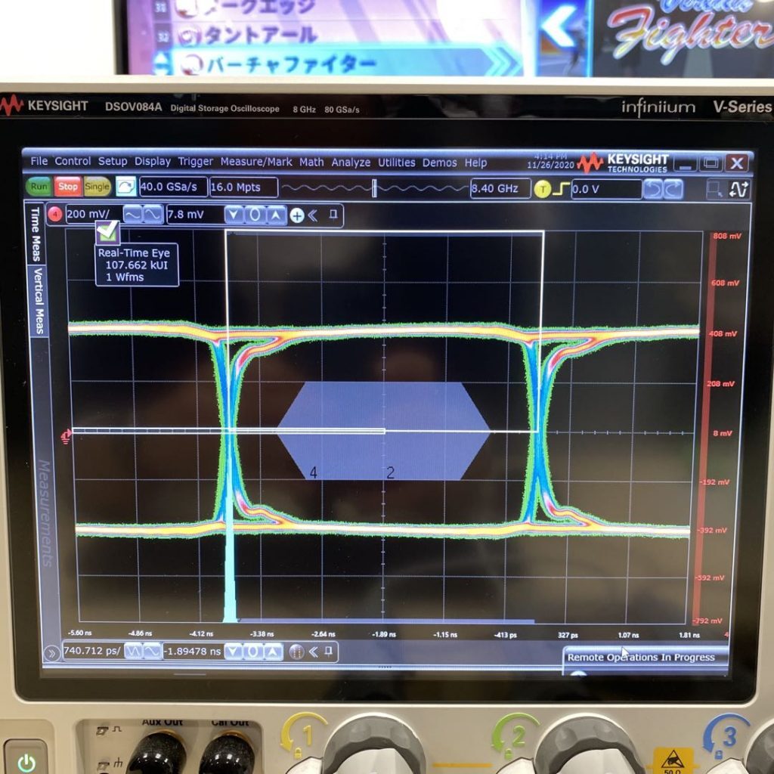The image size is (774, 774).
Task: Click the add channel plus icon
Action: pyautogui.click(x=297, y=215)
